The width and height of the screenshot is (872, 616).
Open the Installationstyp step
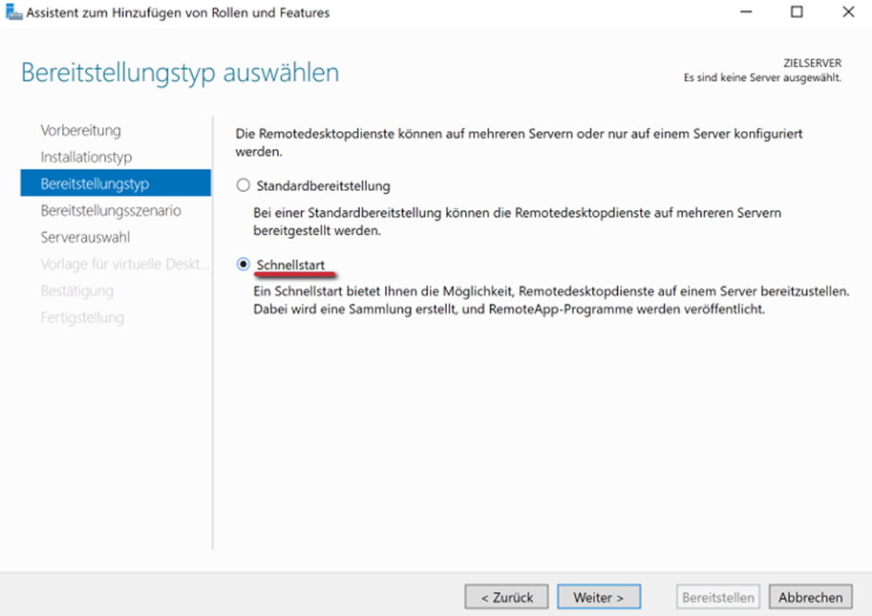coord(86,157)
